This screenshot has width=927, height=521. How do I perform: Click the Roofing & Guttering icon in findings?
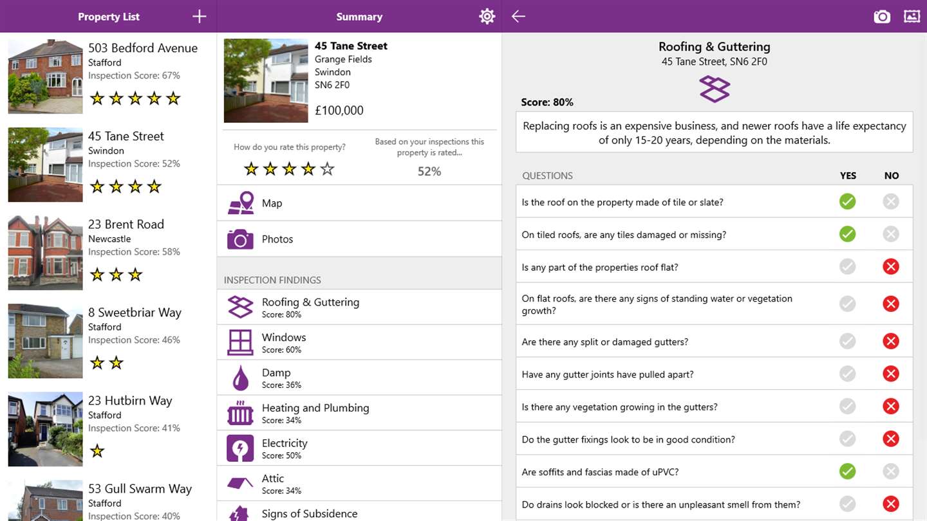240,307
